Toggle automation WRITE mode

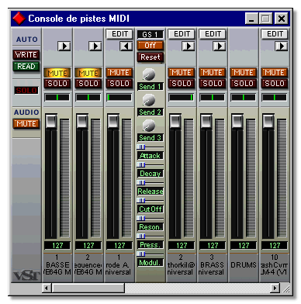pos(26,55)
